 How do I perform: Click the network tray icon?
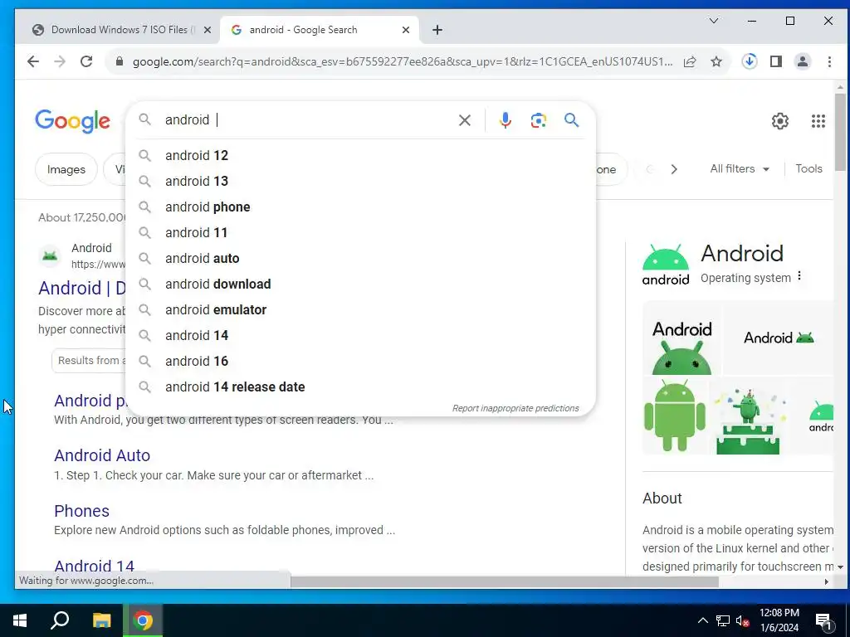click(723, 620)
